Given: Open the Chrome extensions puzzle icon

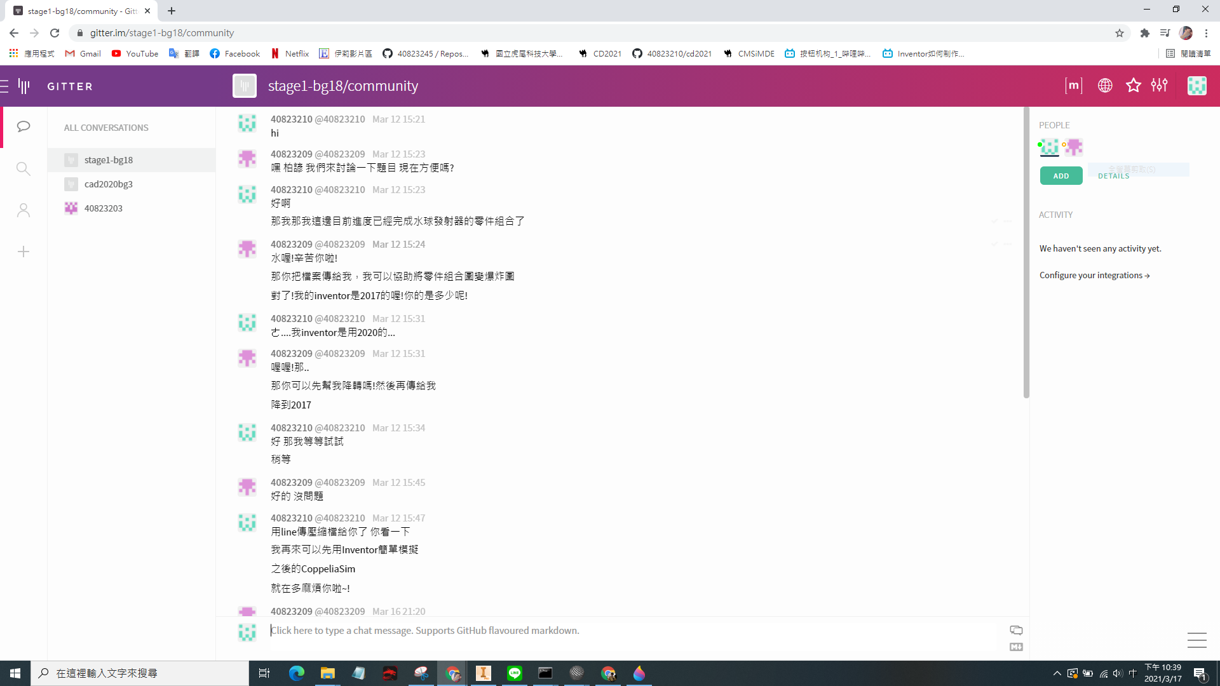Looking at the screenshot, I should 1145,33.
